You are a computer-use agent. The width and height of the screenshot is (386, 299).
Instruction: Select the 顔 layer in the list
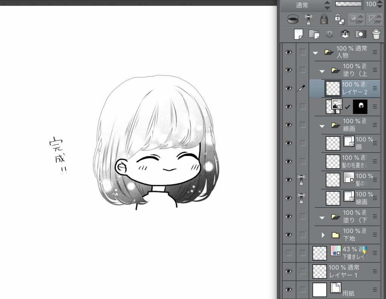(363, 143)
